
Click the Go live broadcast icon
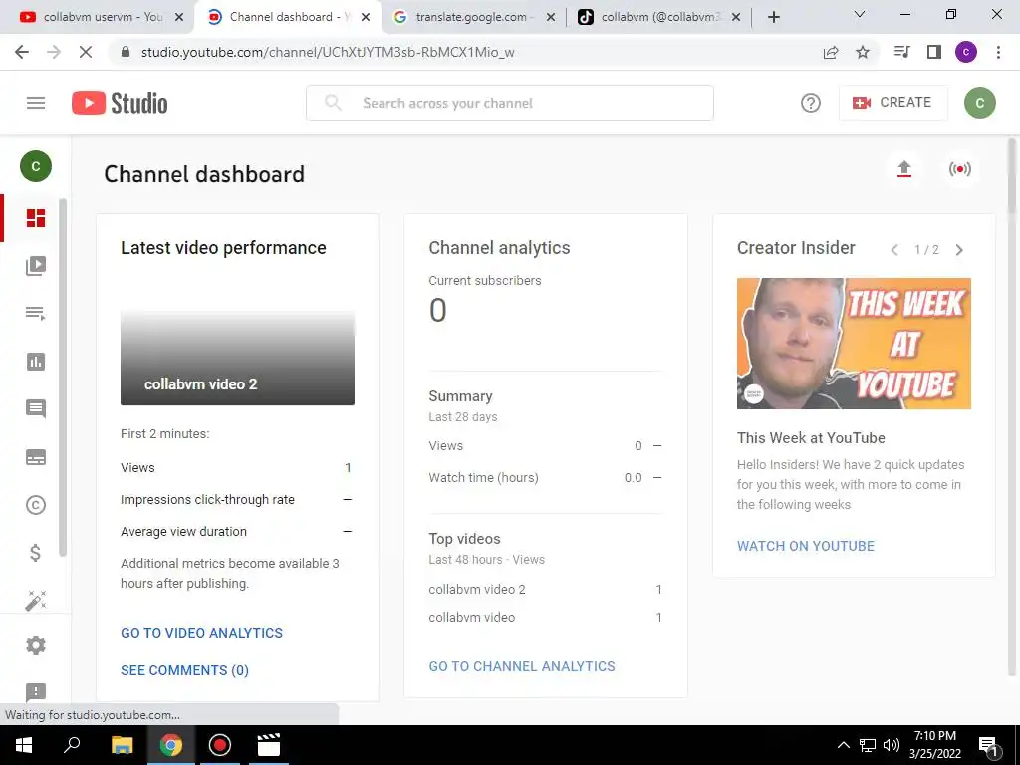(959, 169)
